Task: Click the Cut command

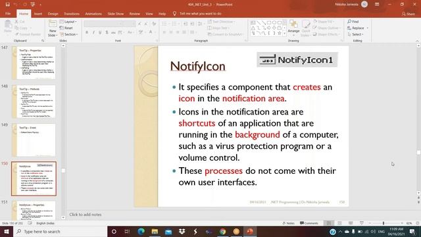Action: pyautogui.click(x=20, y=22)
